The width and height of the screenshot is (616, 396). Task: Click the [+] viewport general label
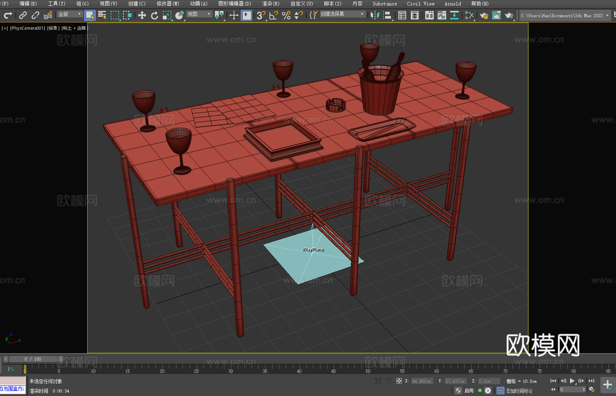pyautogui.click(x=5, y=28)
